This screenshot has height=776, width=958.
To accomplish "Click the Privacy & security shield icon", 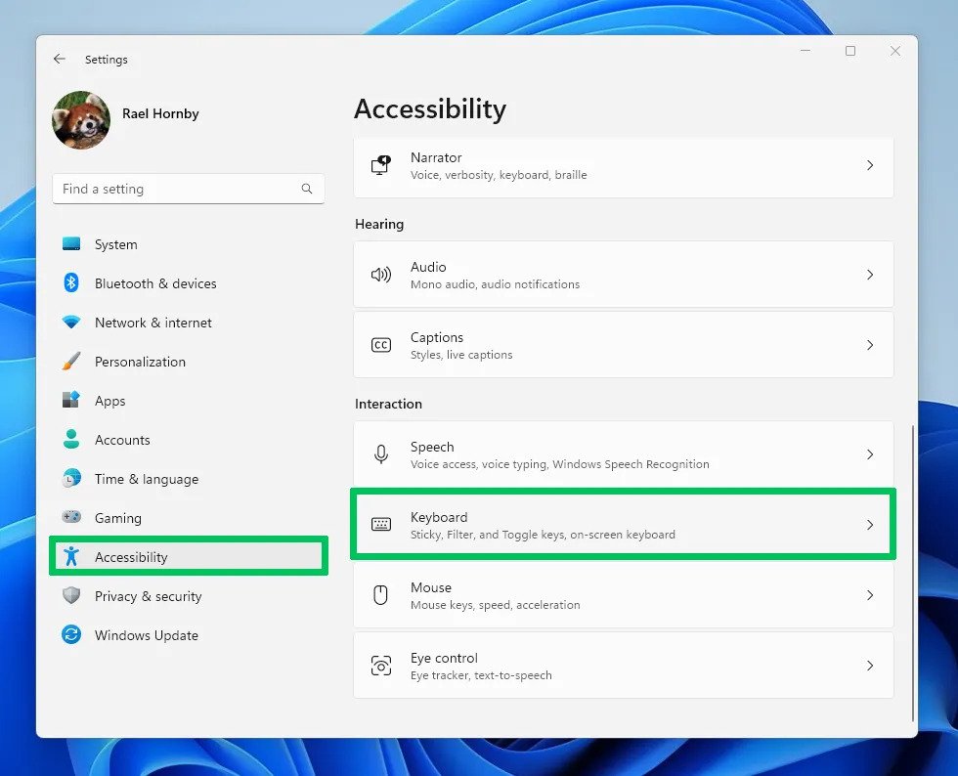I will pos(71,596).
